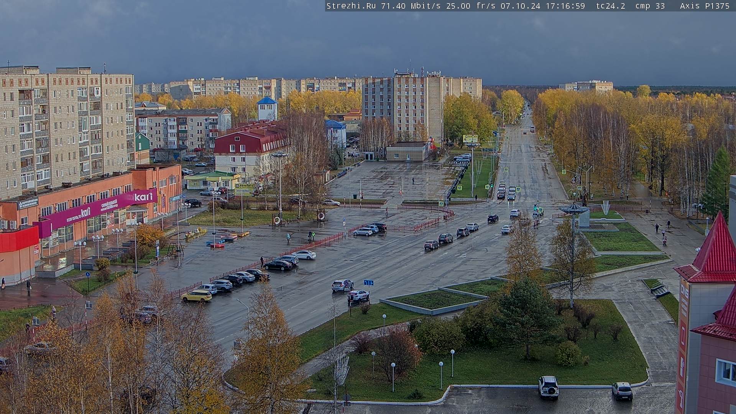Click the date stamp 07.10.24
736x414 pixels.
(x=520, y=6)
